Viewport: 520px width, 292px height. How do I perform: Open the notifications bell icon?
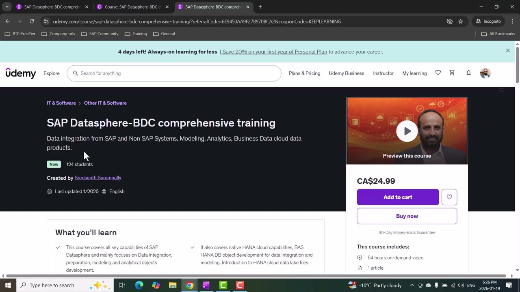click(x=468, y=73)
